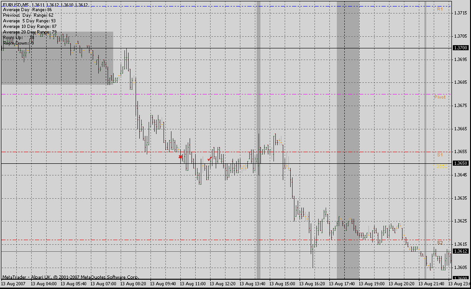Image resolution: width=471 pixels, height=289 pixels.
Task: Select the S2 support label
Action: coord(440,243)
